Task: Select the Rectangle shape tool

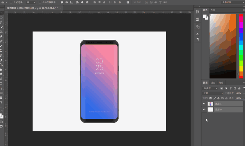Action: tap(1, 93)
